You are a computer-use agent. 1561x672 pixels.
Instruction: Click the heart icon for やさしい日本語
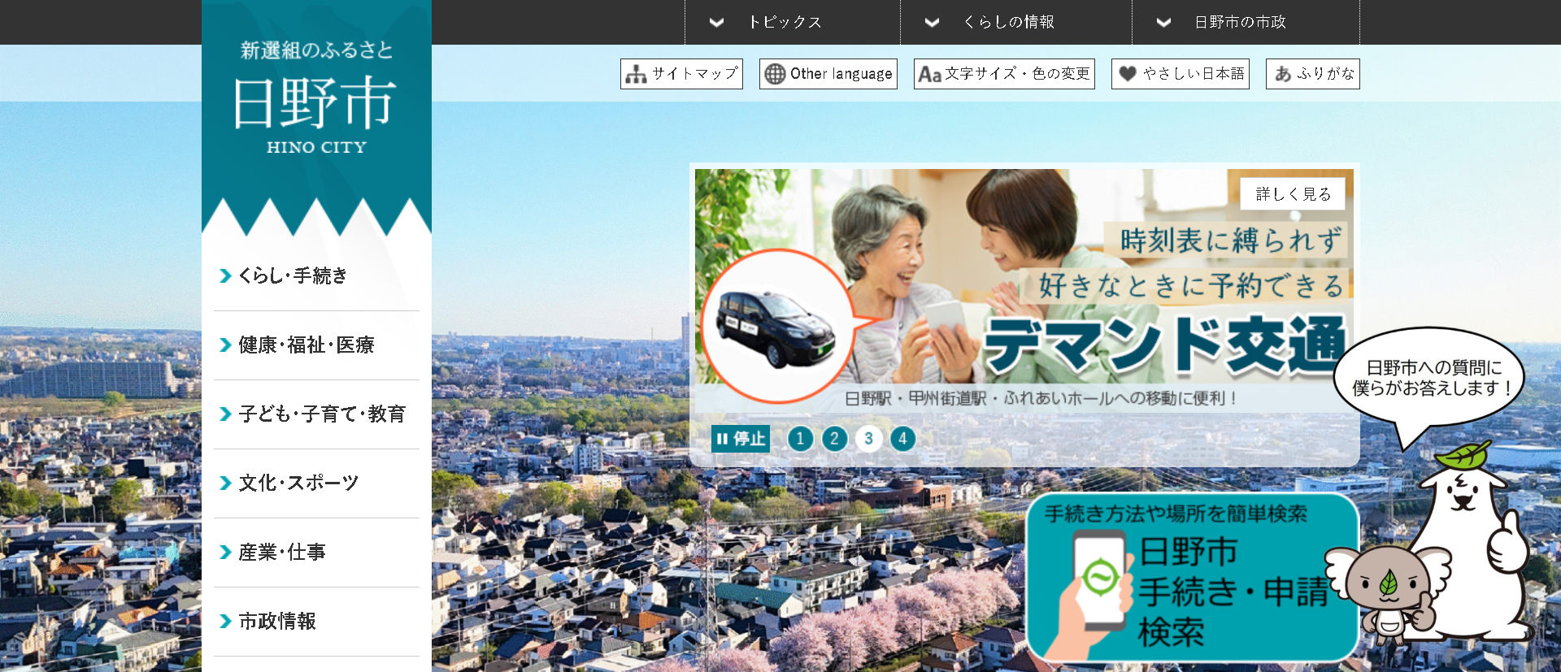click(x=1127, y=74)
